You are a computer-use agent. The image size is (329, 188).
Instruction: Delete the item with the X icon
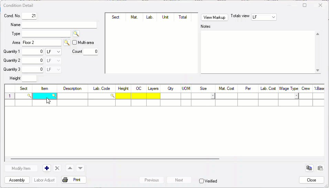coord(57,168)
